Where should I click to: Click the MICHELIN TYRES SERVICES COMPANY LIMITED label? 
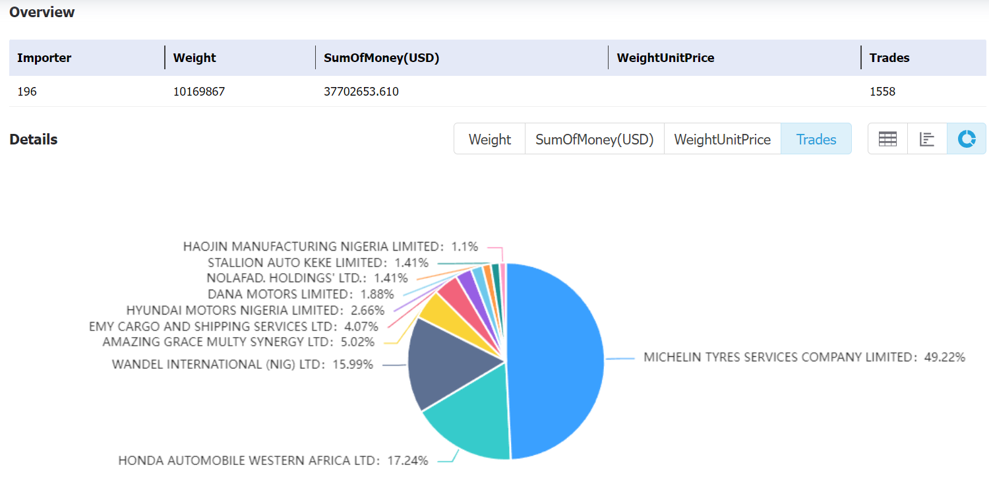(x=804, y=357)
